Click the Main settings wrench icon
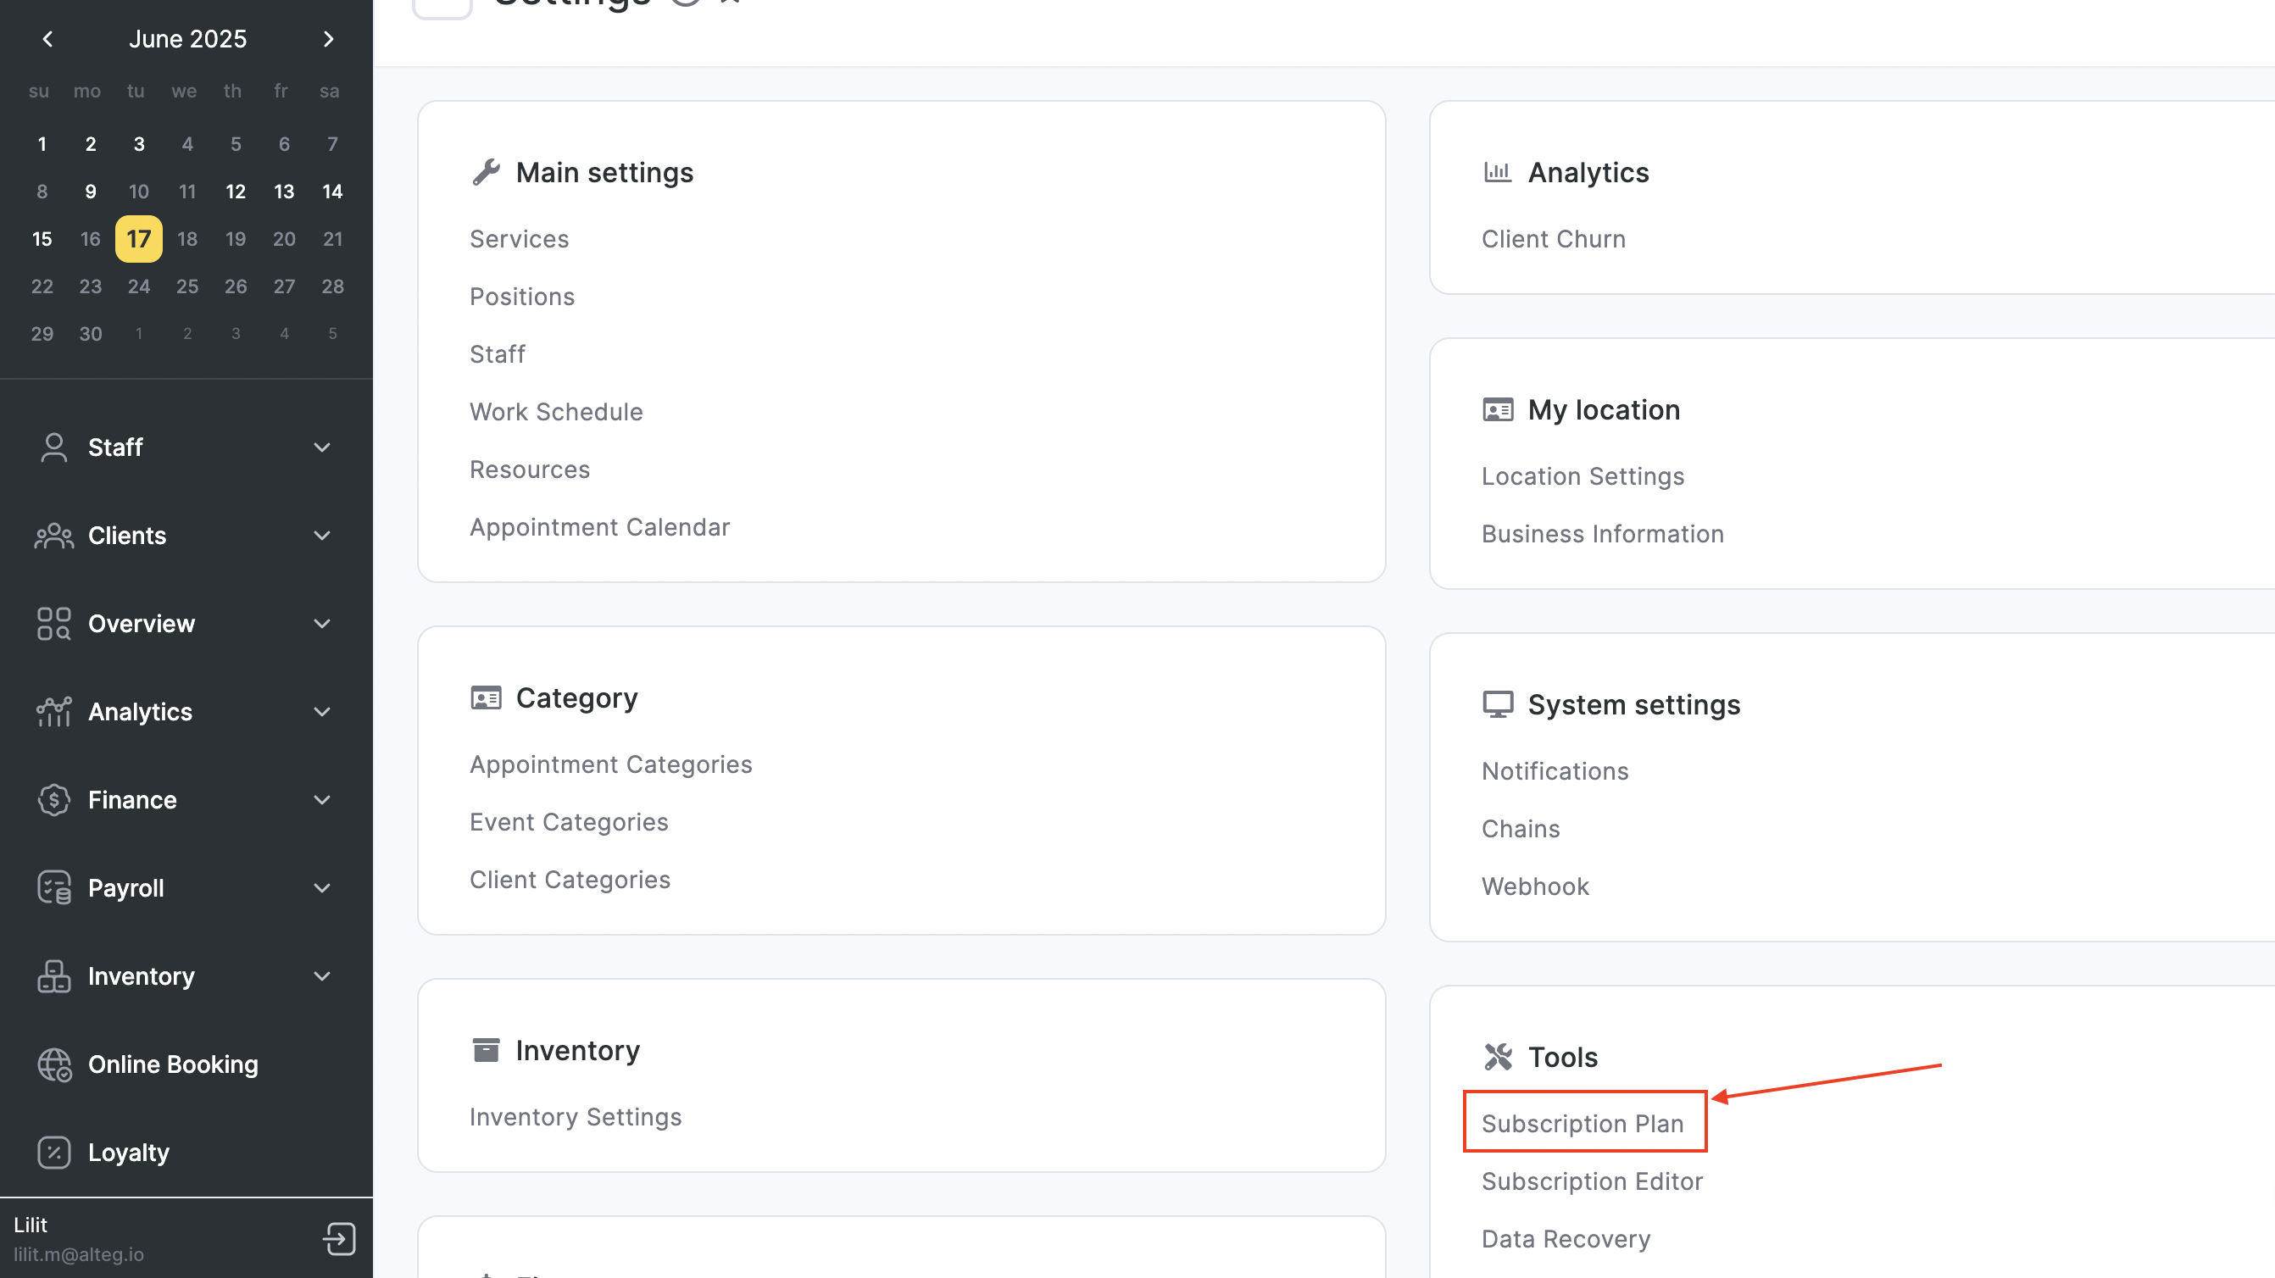This screenshot has height=1278, width=2275. coord(486,171)
